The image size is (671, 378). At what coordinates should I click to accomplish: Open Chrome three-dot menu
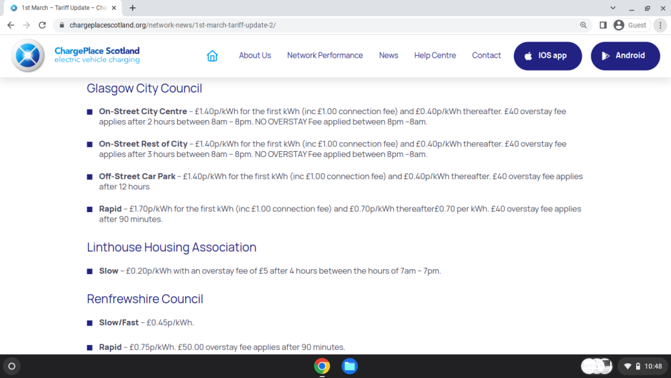pyautogui.click(x=660, y=26)
